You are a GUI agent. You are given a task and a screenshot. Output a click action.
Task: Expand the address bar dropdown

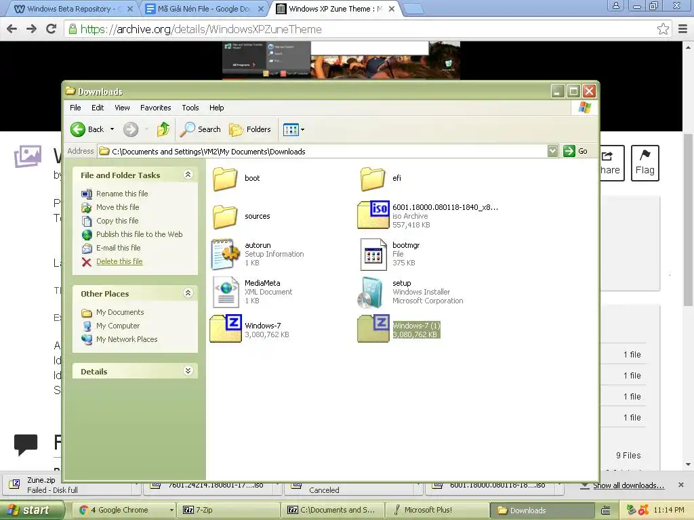pyautogui.click(x=552, y=151)
